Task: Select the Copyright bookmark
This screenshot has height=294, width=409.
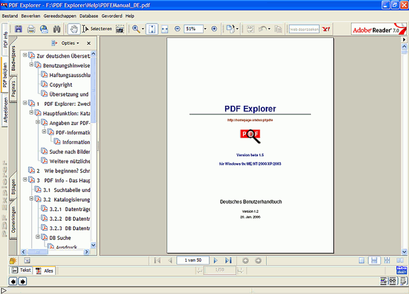Action: (61, 84)
